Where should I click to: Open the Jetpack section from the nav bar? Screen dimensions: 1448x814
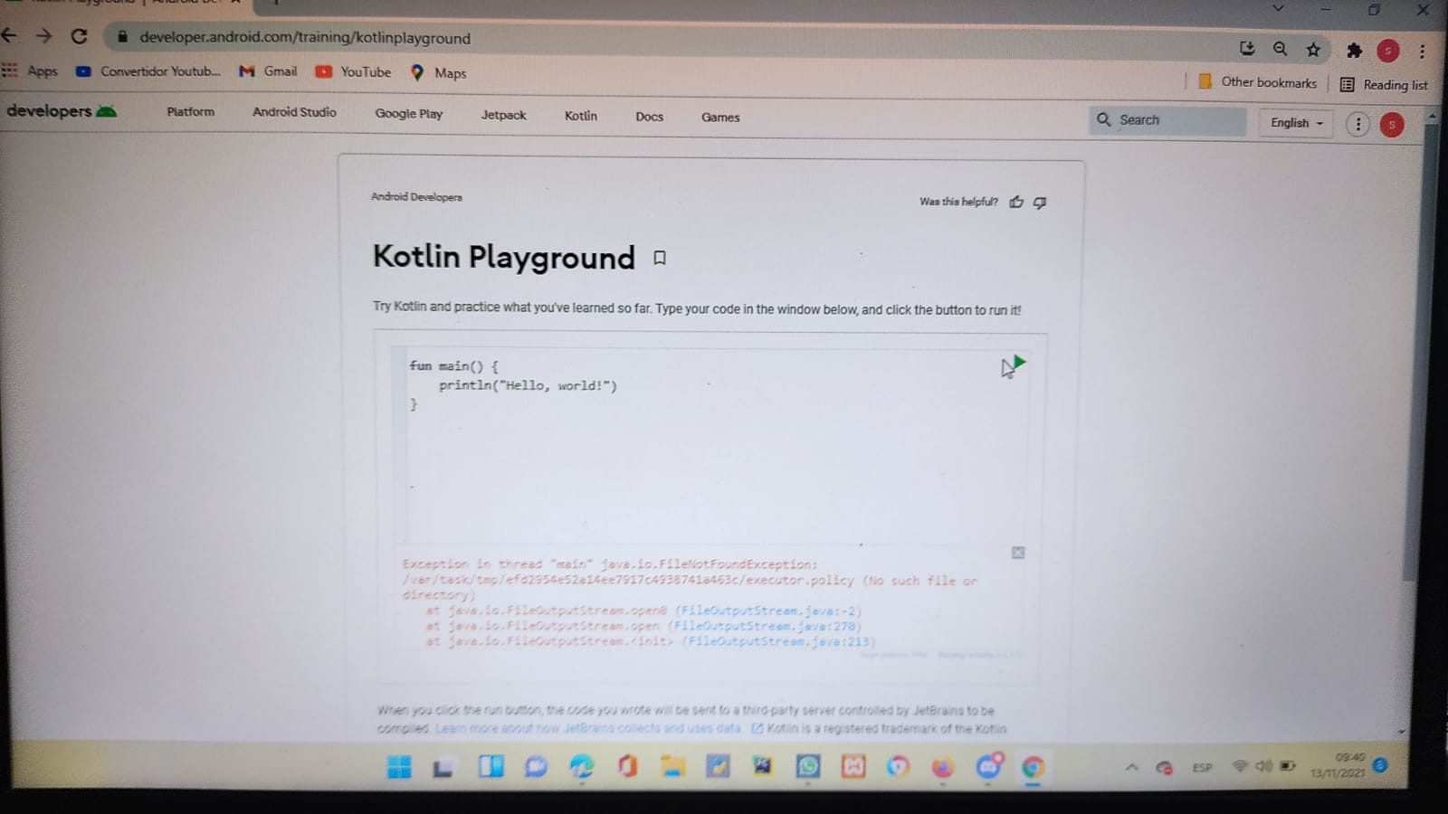[x=503, y=116]
